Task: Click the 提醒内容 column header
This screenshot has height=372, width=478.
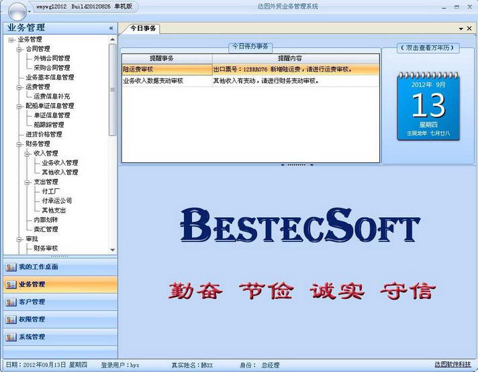Action: (295, 58)
